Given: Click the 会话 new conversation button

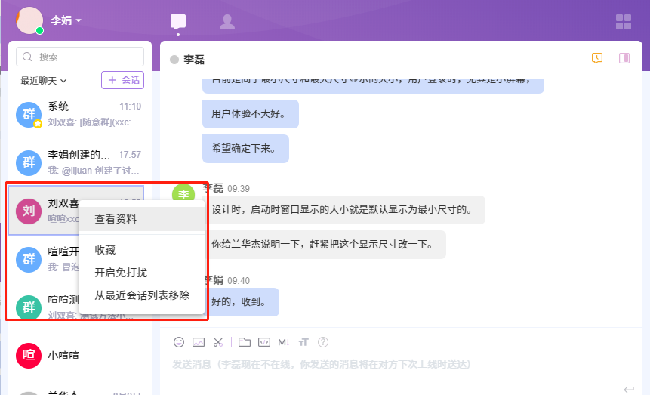Looking at the screenshot, I should [122, 80].
